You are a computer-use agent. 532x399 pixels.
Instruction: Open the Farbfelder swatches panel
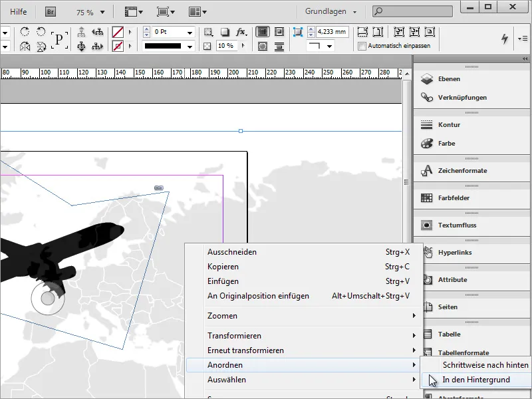455,198
